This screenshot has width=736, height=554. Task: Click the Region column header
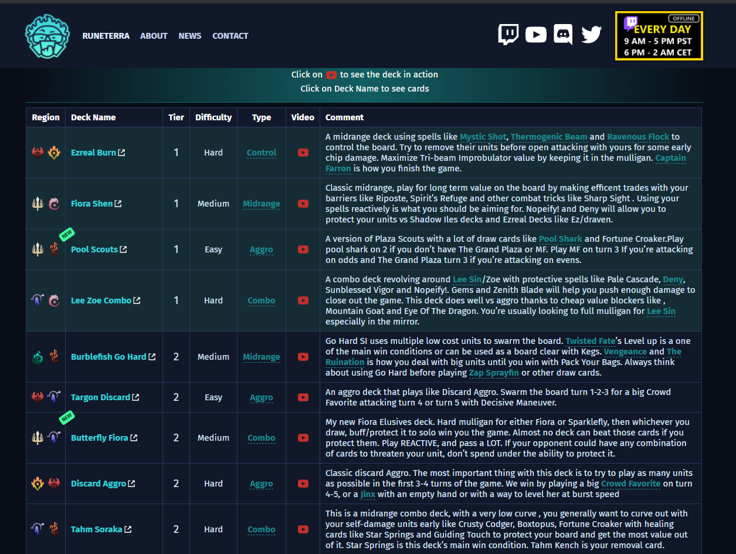46,117
